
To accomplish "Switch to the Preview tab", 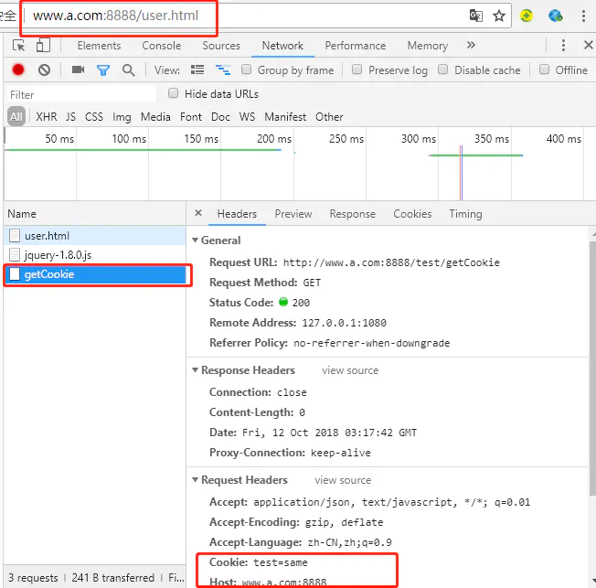I will 293,214.
